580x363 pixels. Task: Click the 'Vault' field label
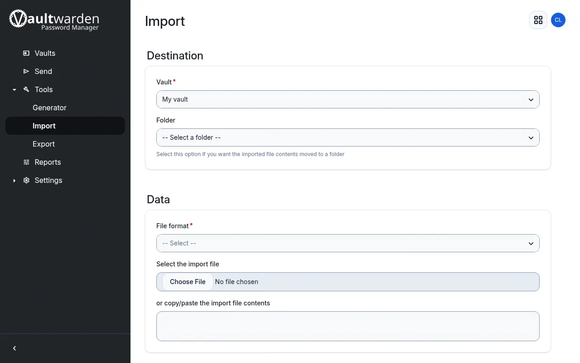pyautogui.click(x=164, y=82)
